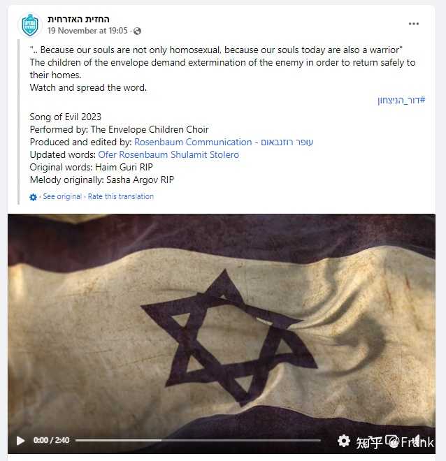Seek using the video progress bar
Viewport: 446px width, 461px height.
click(198, 441)
